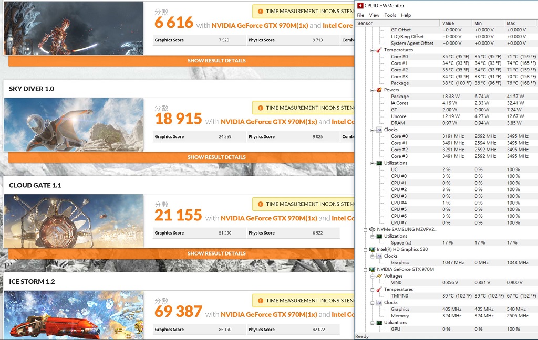Open the Tools menu in HWMonitor
The image size is (538, 340).
pos(390,15)
